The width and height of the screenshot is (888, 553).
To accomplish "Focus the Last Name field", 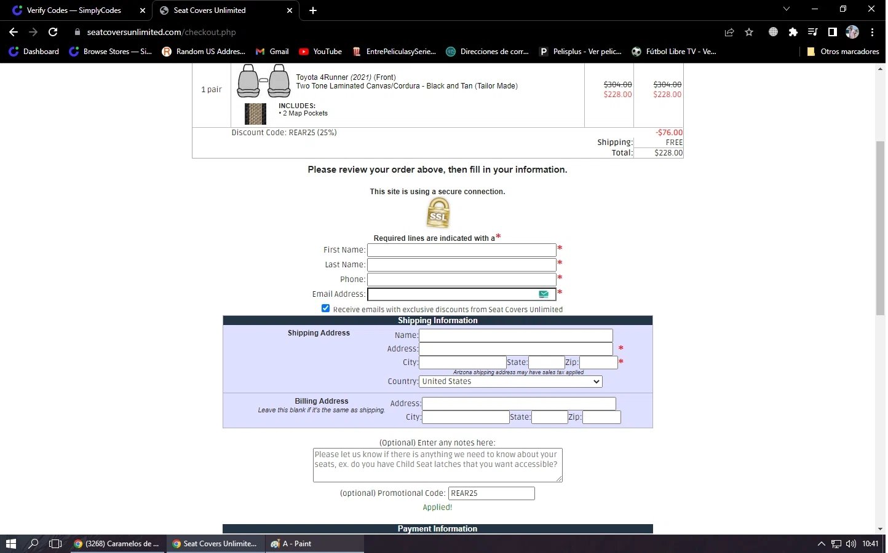I will pyautogui.click(x=462, y=265).
